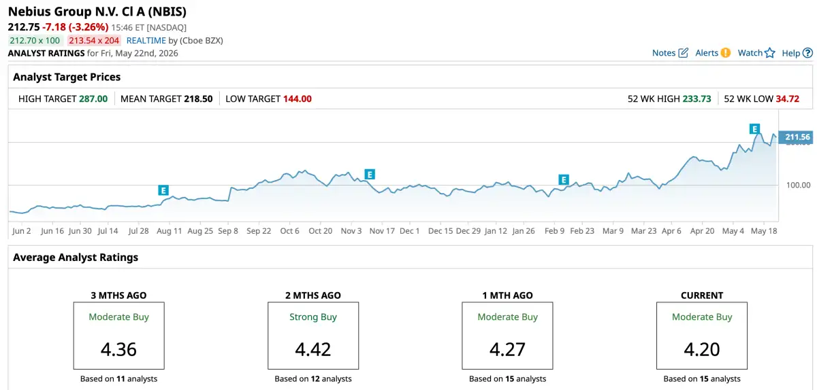Click the 52 WK HIGH 233.73 value

697,99
